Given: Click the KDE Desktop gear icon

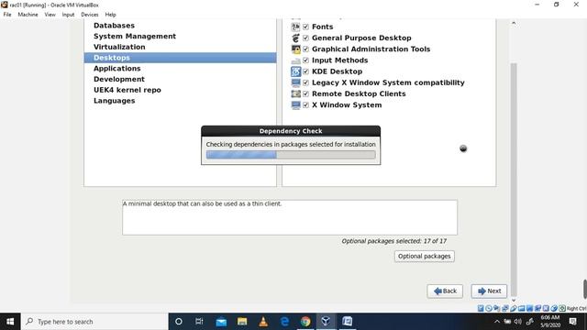Looking at the screenshot, I should [295, 71].
